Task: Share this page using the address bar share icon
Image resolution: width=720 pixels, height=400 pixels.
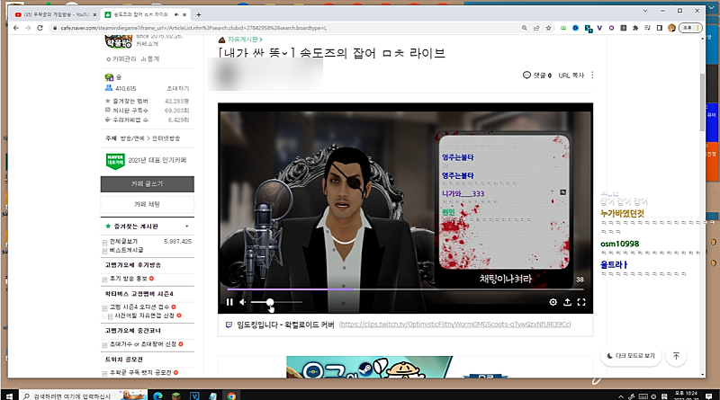Action: [536, 28]
